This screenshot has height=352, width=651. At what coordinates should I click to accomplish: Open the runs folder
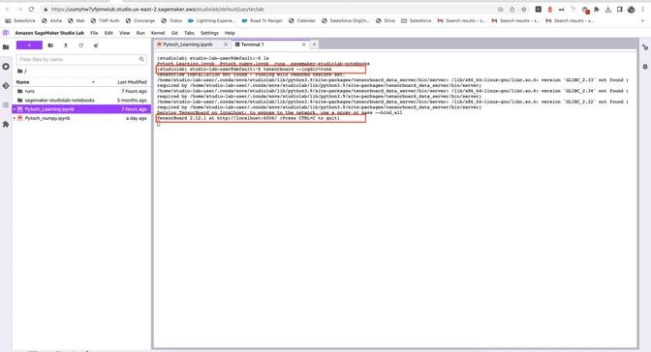81,91
